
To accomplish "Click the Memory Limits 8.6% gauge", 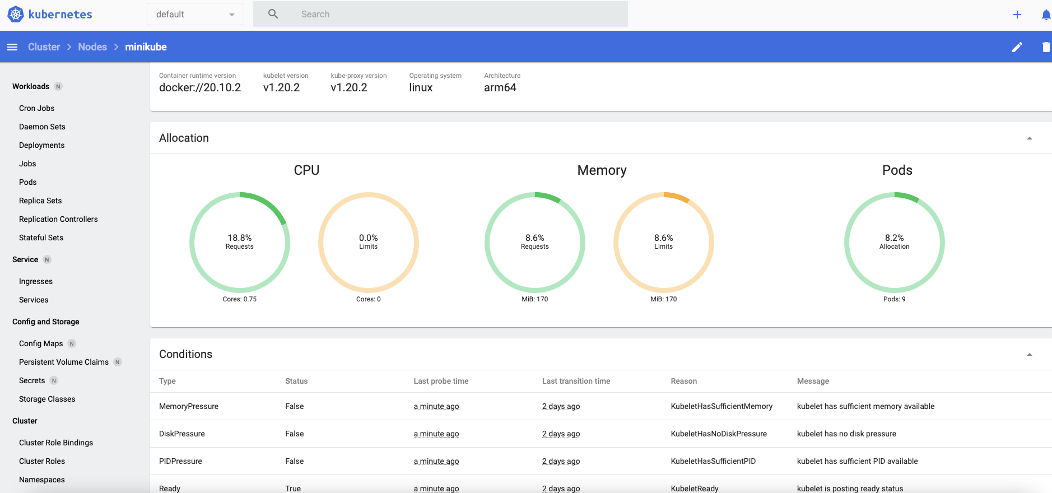I will tap(664, 242).
